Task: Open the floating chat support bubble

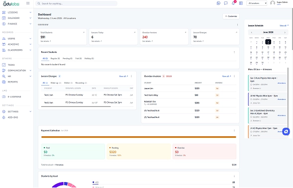Action: point(286,132)
